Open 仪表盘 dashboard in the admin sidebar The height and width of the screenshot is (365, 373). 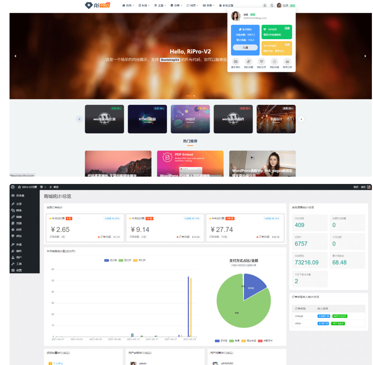pos(18,196)
